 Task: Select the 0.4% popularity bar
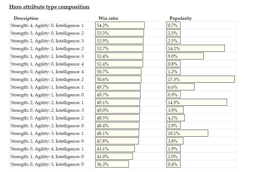tap(173, 164)
